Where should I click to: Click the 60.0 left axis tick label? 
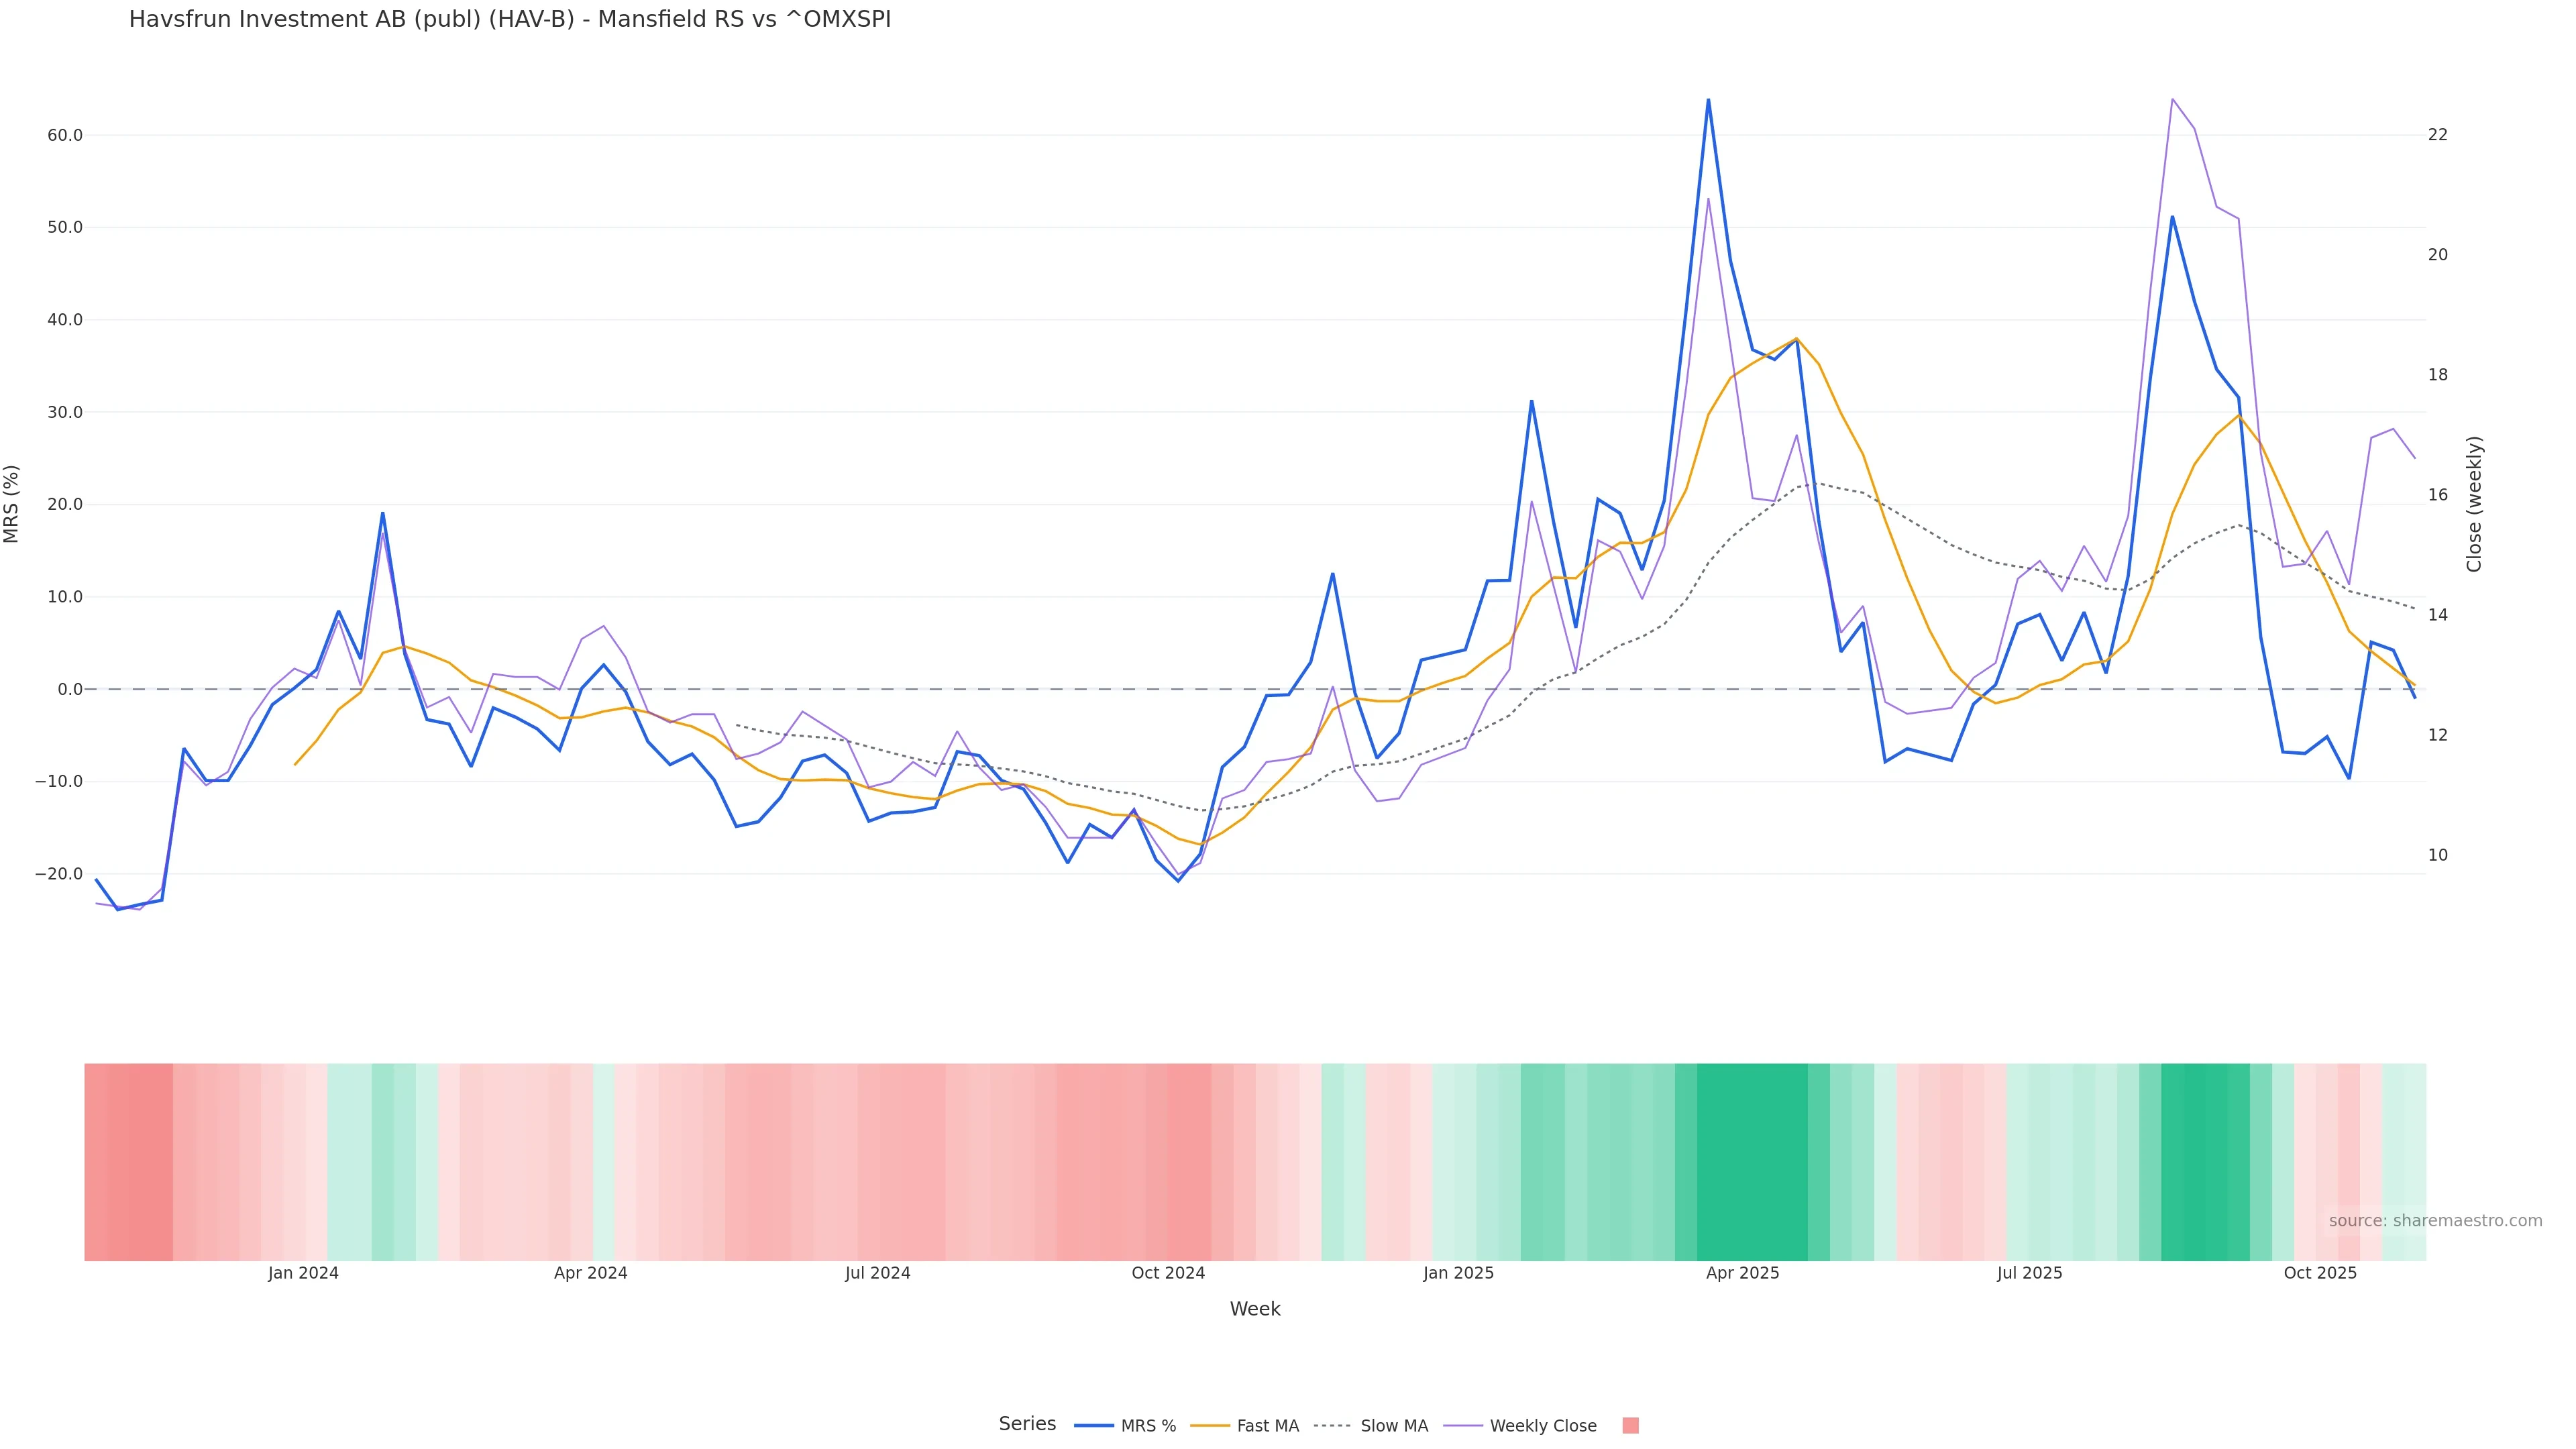[65, 135]
